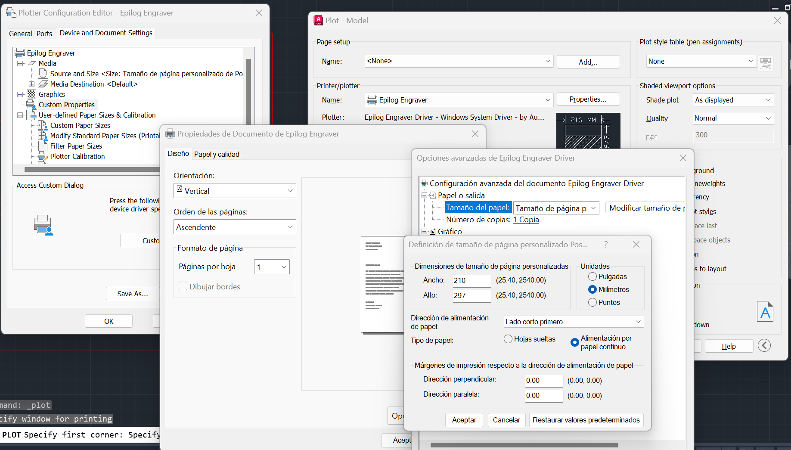Click OK in Plotter Configuration Editor
This screenshot has width=791, height=450.
coord(109,321)
